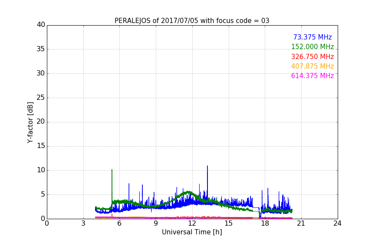This screenshot has height=250, width=375.
Task: Click the y-axis tick label 15
Action: (41, 146)
